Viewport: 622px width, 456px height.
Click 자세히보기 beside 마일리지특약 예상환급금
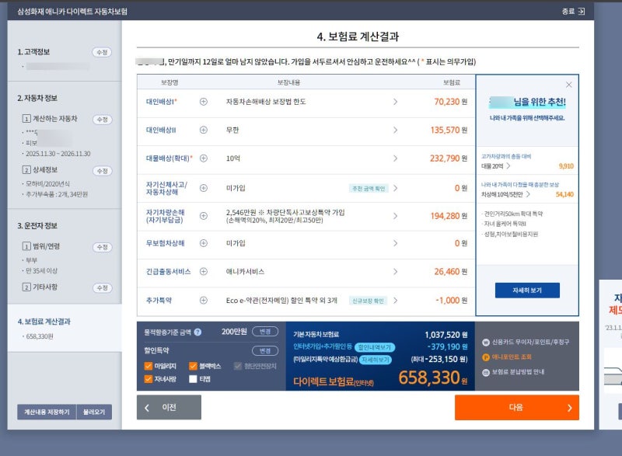pyautogui.click(x=375, y=360)
